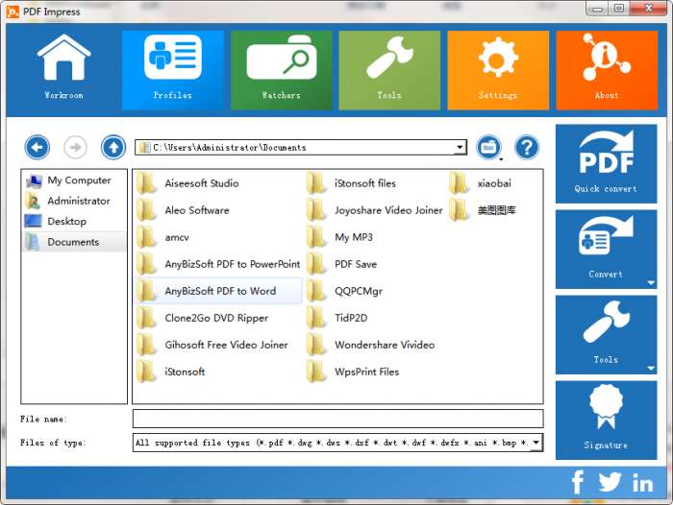This screenshot has width=673, height=505.
Task: Click the Quick convert PDF button
Action: click(606, 164)
